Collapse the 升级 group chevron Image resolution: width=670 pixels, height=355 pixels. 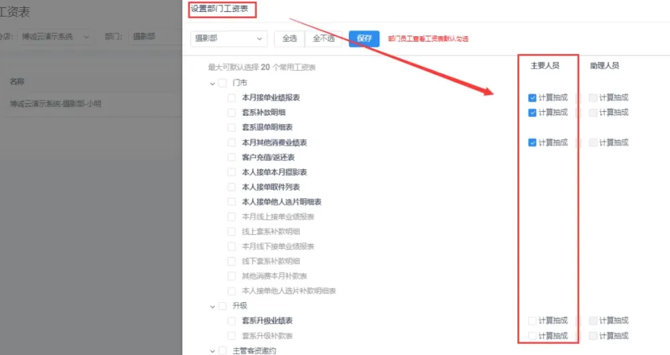click(212, 306)
